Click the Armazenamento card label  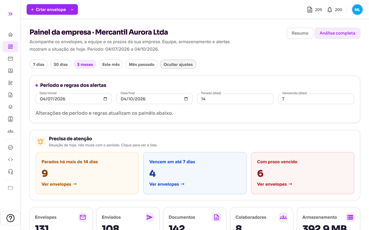pyautogui.click(x=319, y=217)
